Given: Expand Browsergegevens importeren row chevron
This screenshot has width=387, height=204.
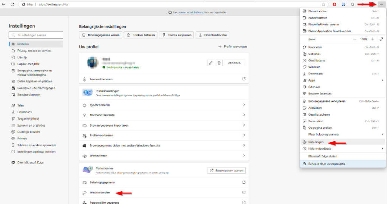Looking at the screenshot, I should (x=244, y=125).
